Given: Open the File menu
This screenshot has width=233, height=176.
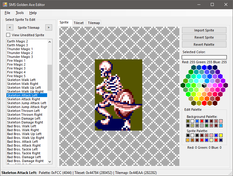Looking at the screenshot, I should click(x=7, y=13).
